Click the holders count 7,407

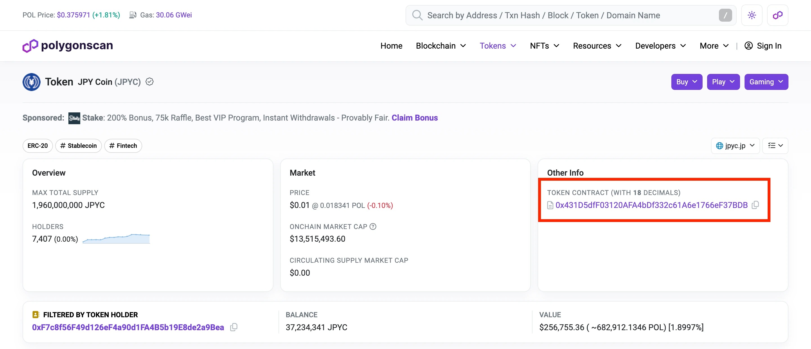(x=42, y=239)
